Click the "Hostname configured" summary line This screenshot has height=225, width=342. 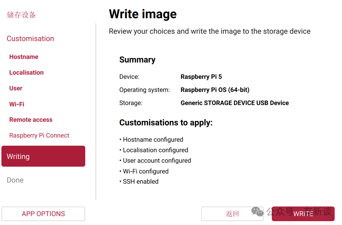tap(153, 140)
